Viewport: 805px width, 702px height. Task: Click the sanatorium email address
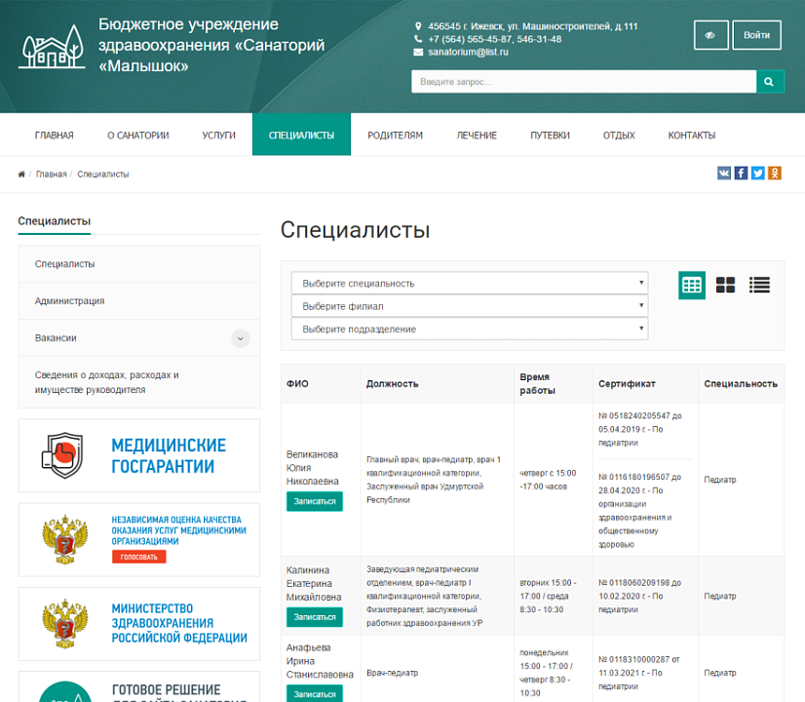click(x=468, y=52)
